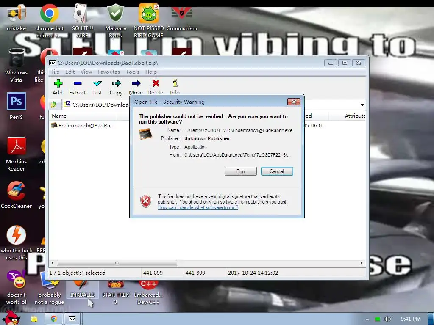Open the View menu in 7-Zip
The width and height of the screenshot is (434, 325).
[86, 72]
